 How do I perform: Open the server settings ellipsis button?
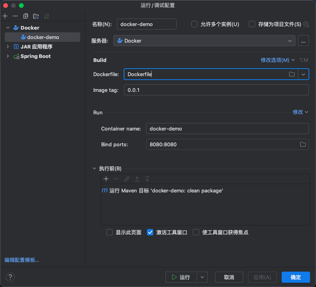(x=303, y=41)
